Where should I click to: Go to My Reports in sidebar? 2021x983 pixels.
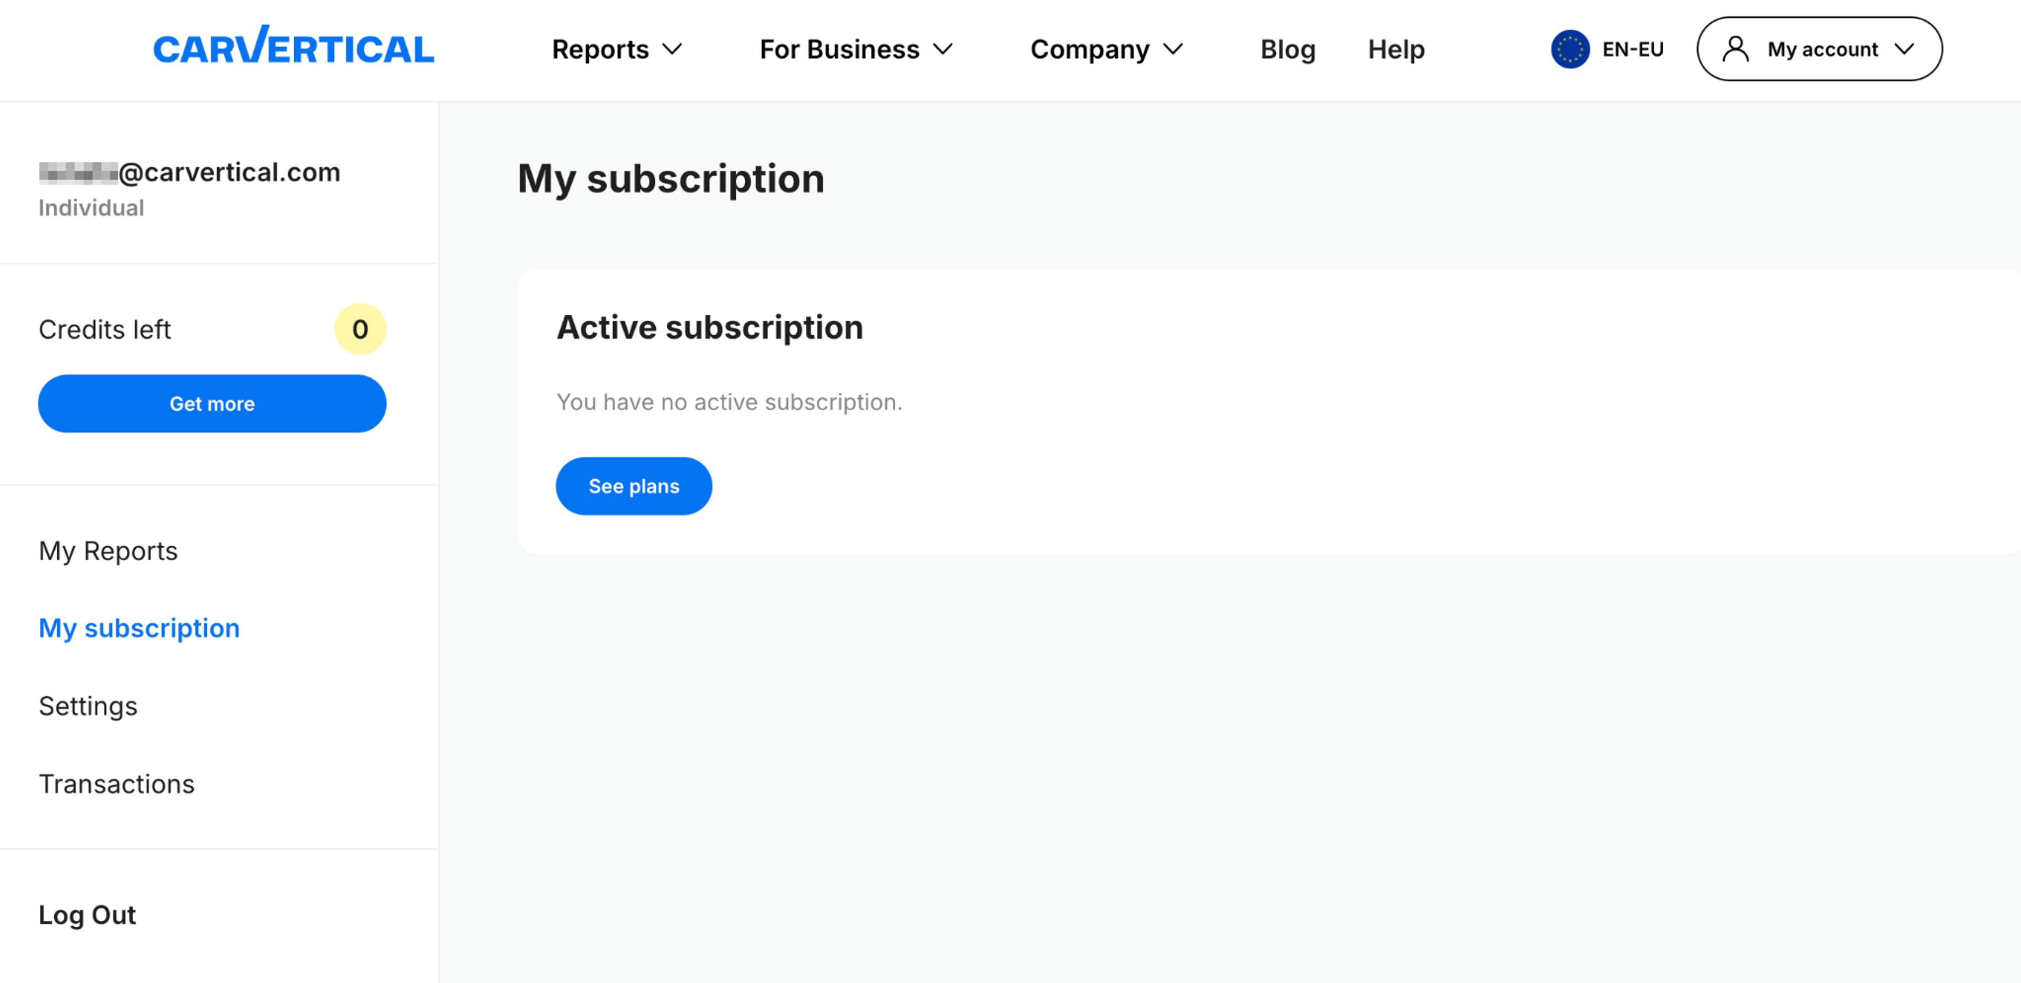click(108, 551)
